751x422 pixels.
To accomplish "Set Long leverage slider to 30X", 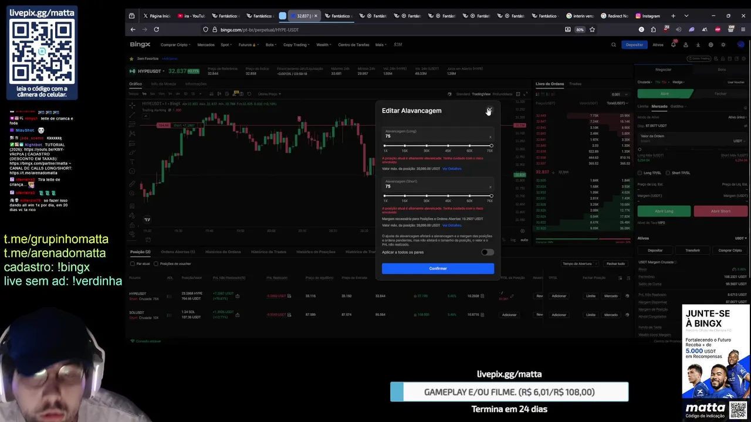I will [427, 145].
